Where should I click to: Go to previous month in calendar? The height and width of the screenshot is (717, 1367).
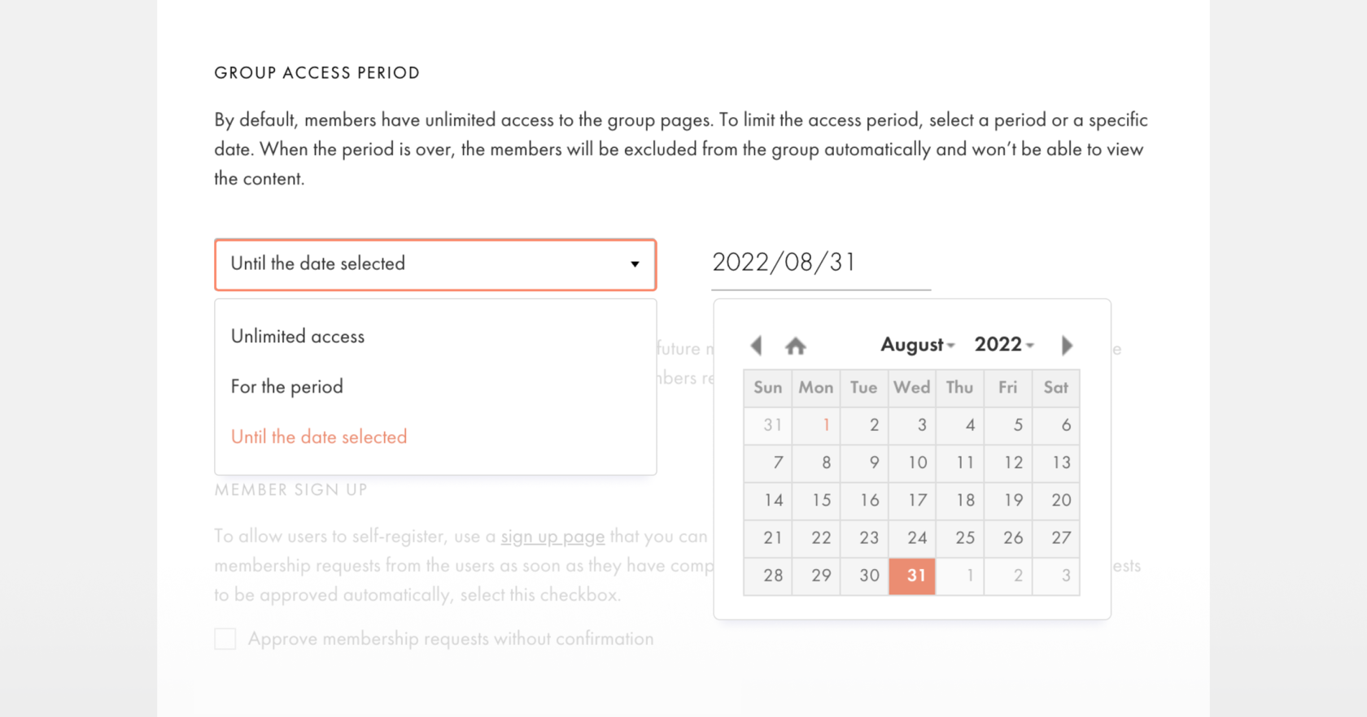tap(756, 345)
